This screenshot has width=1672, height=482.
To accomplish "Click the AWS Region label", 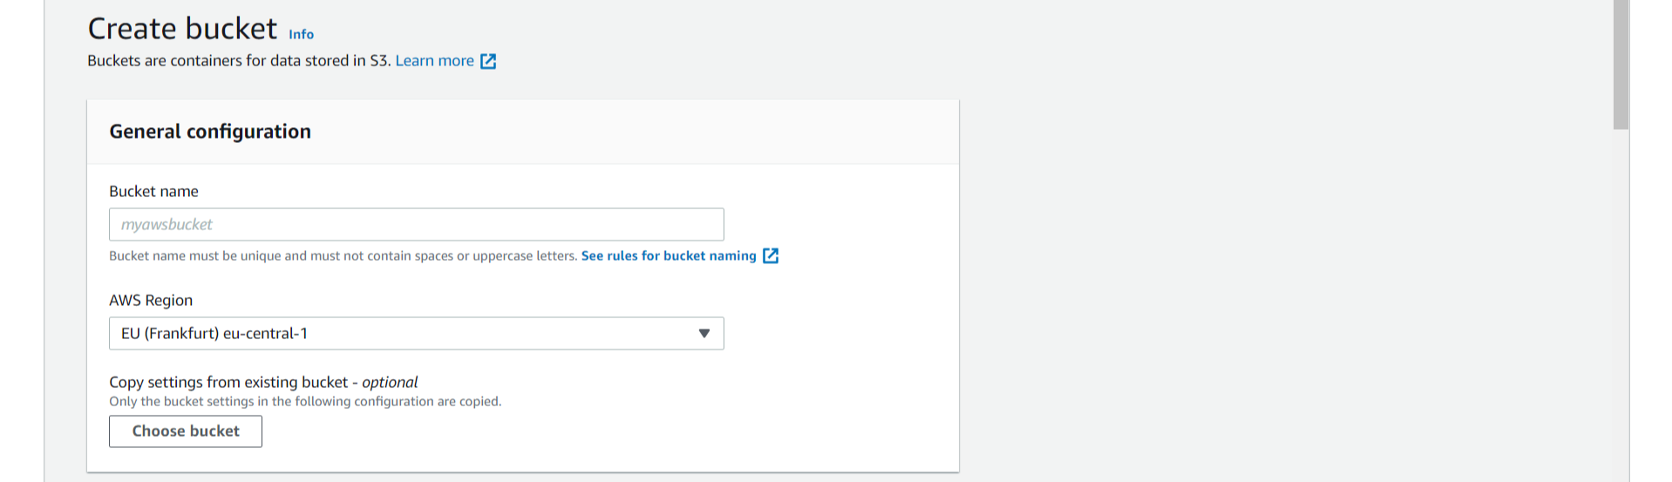I will point(151,300).
